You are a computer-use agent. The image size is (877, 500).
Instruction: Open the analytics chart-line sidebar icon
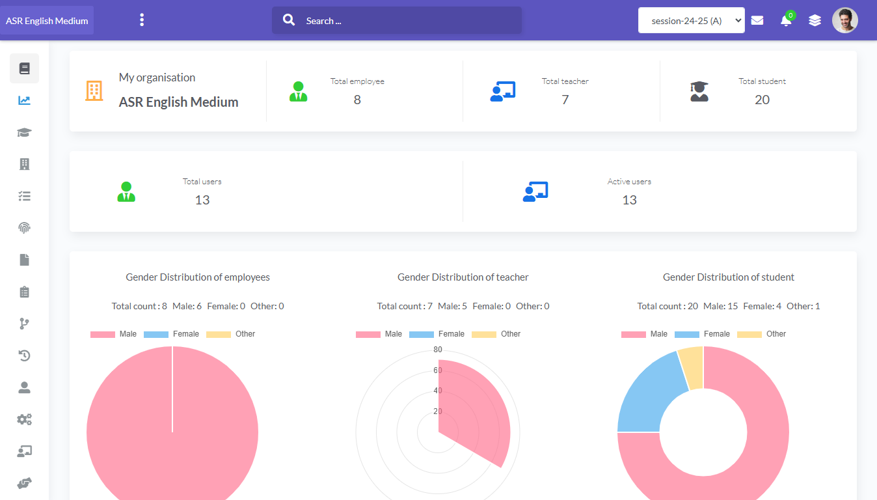tap(24, 100)
